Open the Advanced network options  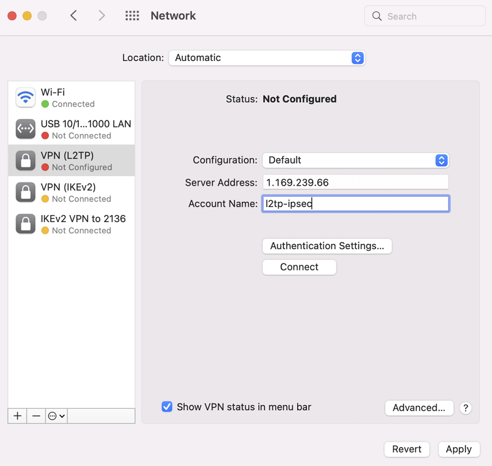pyautogui.click(x=419, y=408)
